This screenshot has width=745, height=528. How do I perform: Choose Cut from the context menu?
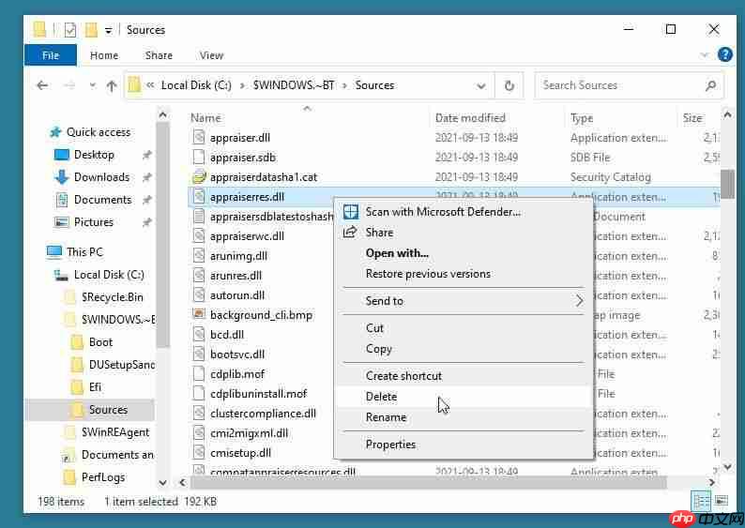pyautogui.click(x=464, y=328)
